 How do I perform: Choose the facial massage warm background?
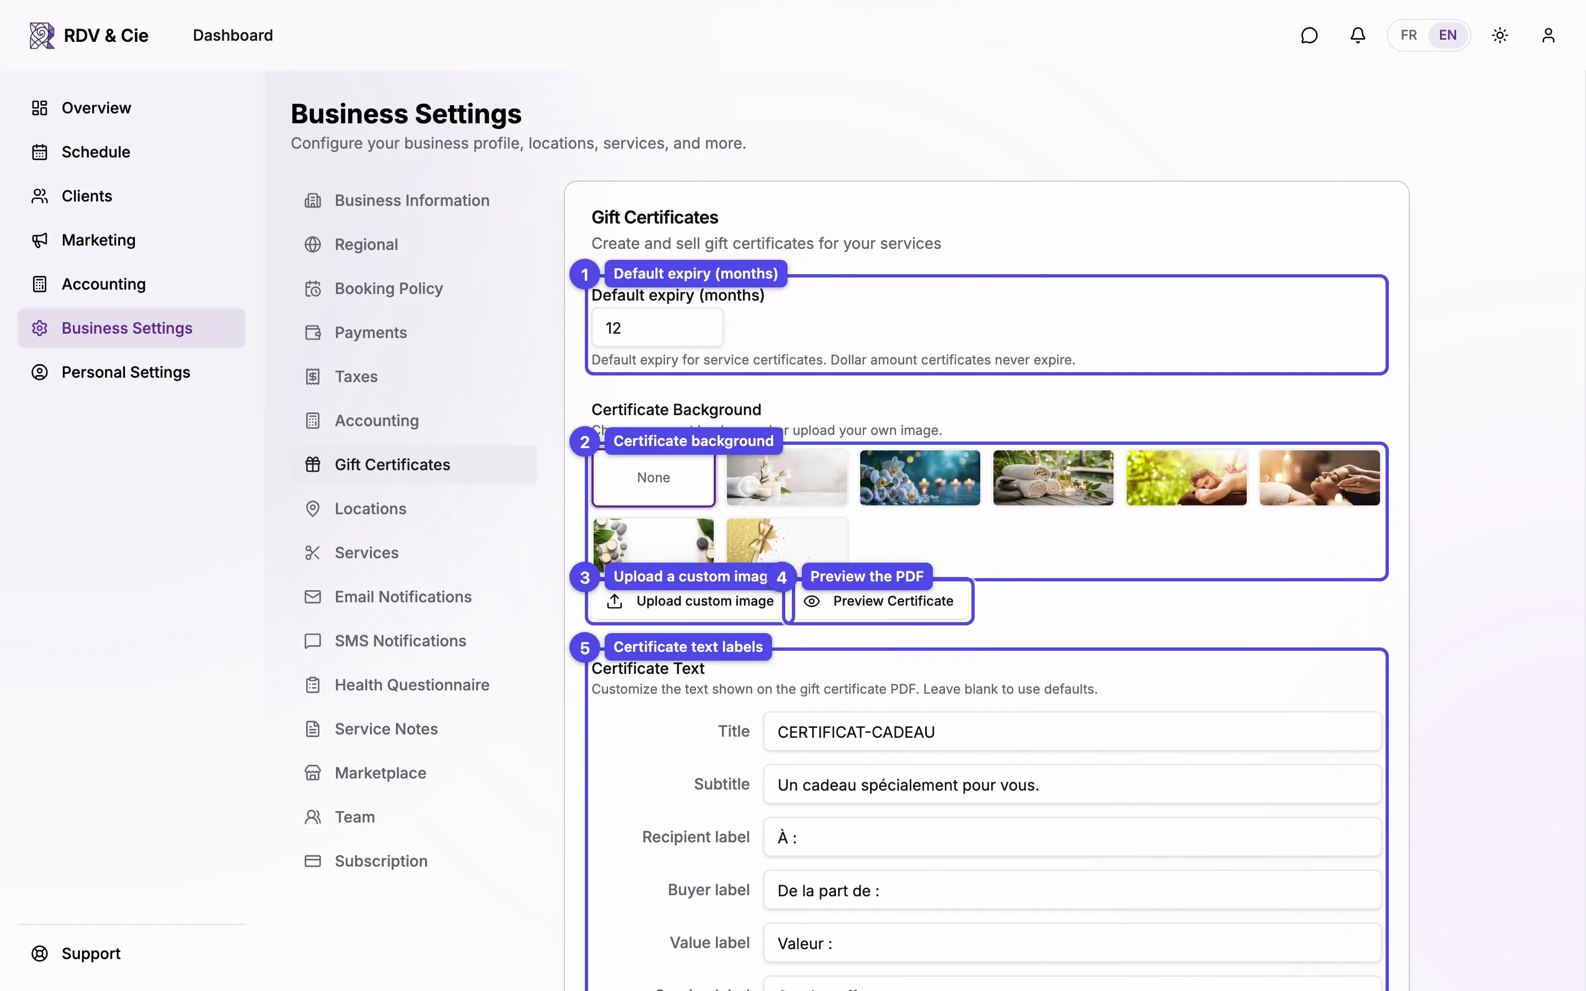[x=1319, y=478]
